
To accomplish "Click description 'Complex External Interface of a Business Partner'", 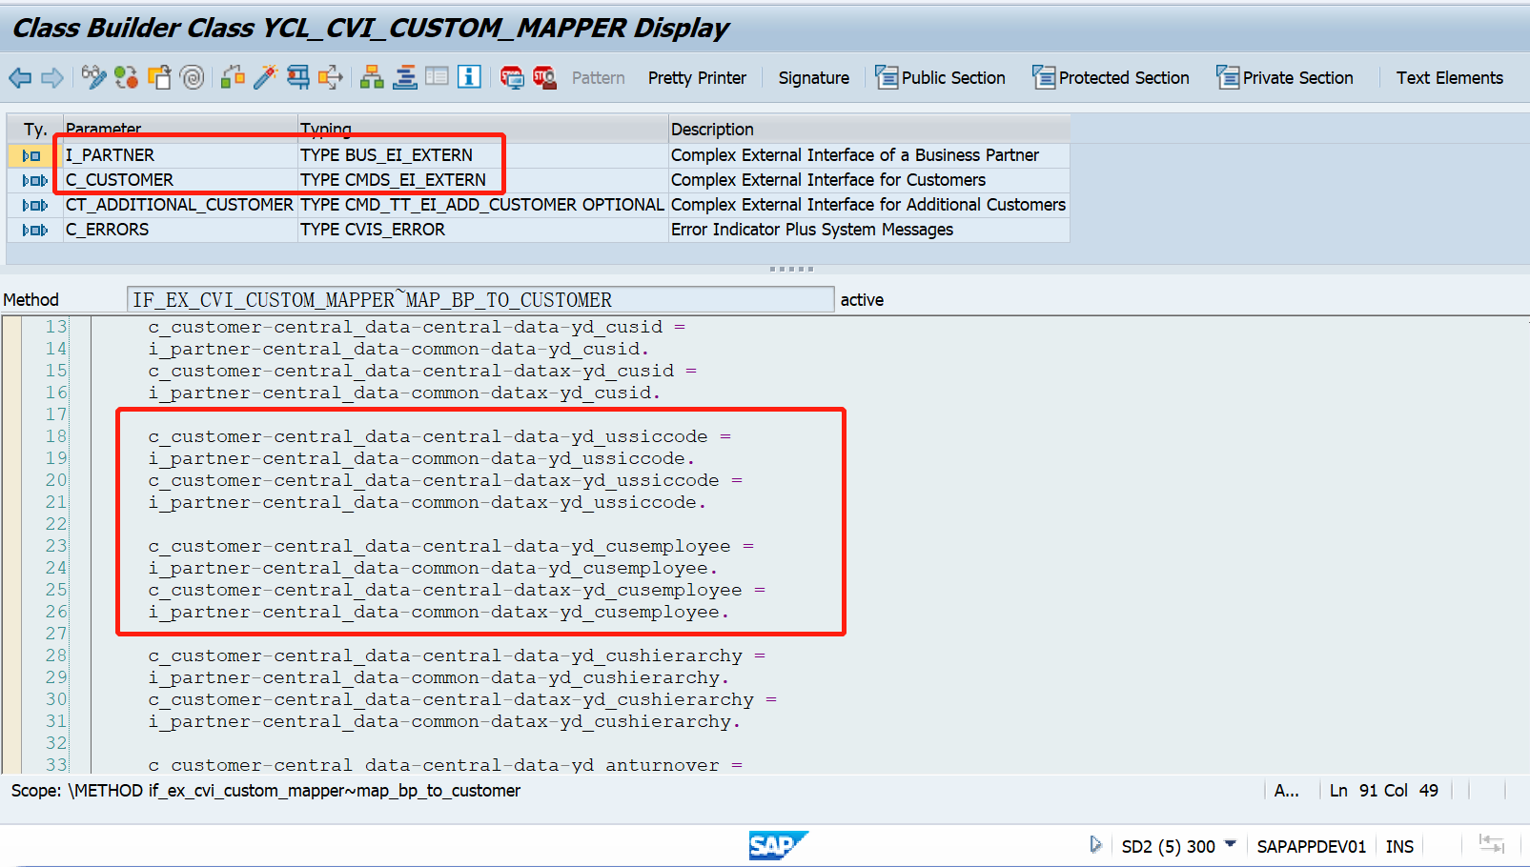I will click(854, 155).
